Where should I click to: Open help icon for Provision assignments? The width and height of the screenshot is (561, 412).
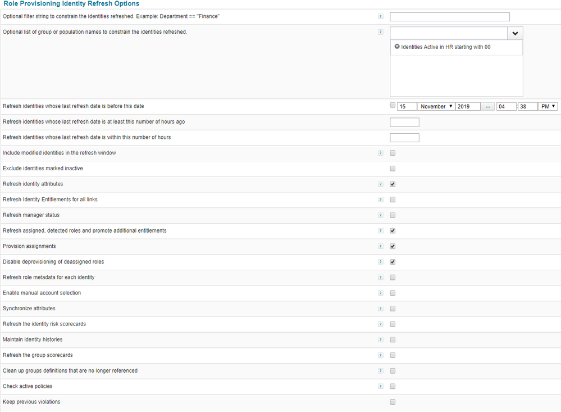pyautogui.click(x=380, y=246)
